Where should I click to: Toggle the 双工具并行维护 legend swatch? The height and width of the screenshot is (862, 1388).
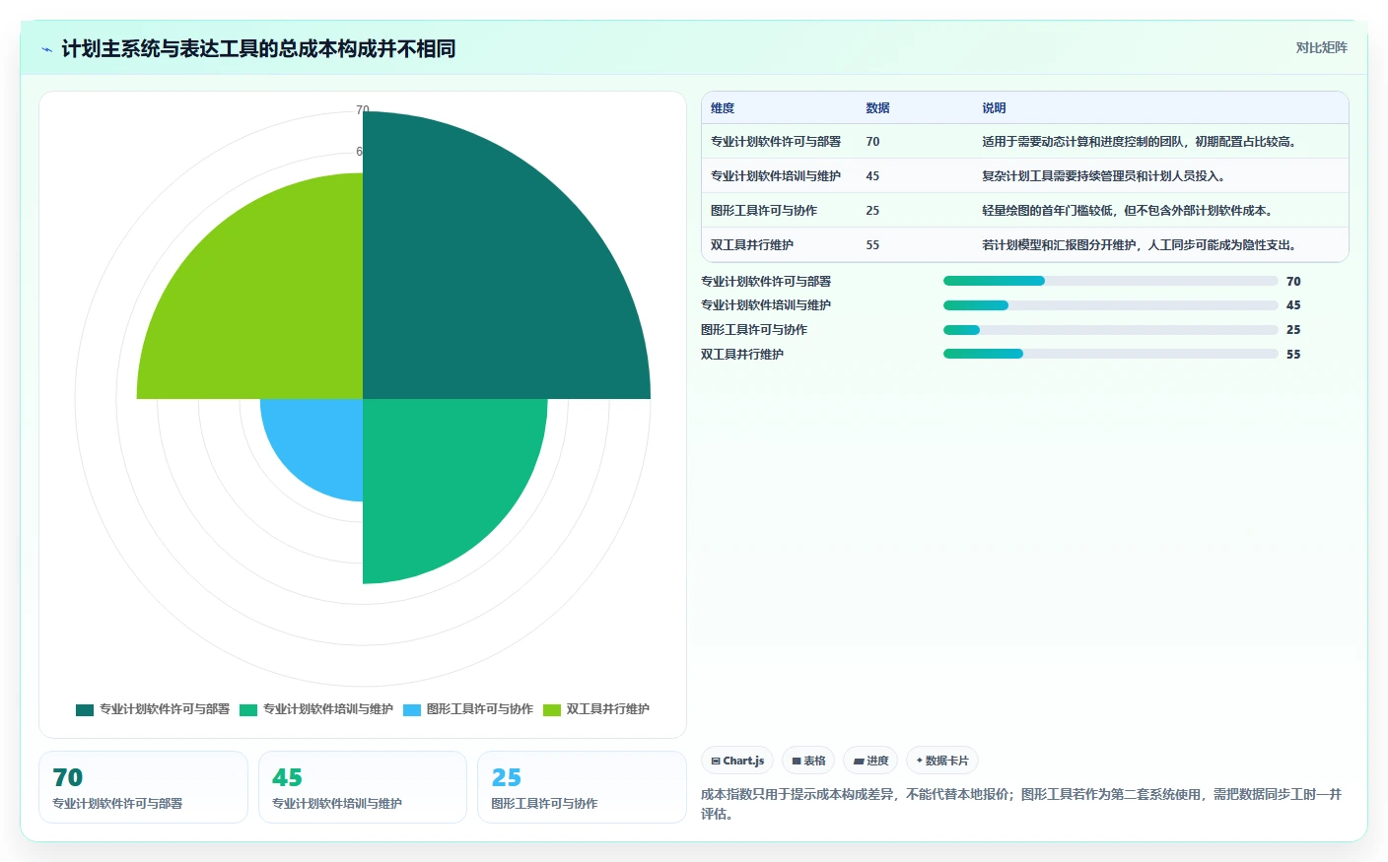point(552,709)
